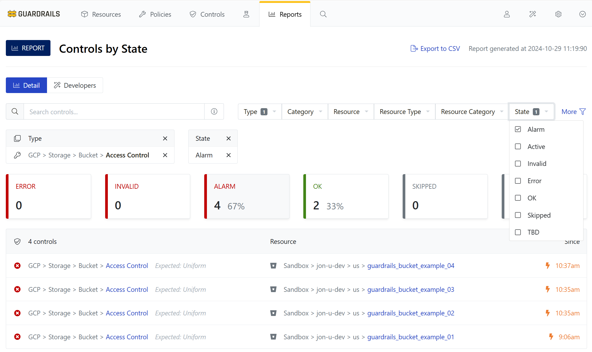The width and height of the screenshot is (592, 352).
Task: Expand the Category filter dropdown
Action: [x=304, y=112]
